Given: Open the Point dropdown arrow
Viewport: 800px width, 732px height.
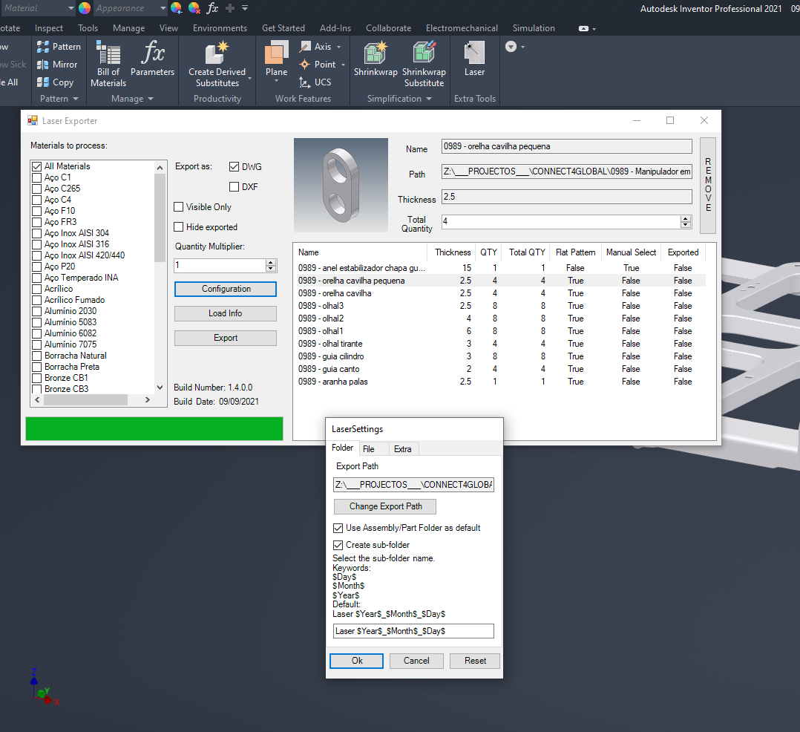Looking at the screenshot, I should (x=343, y=65).
